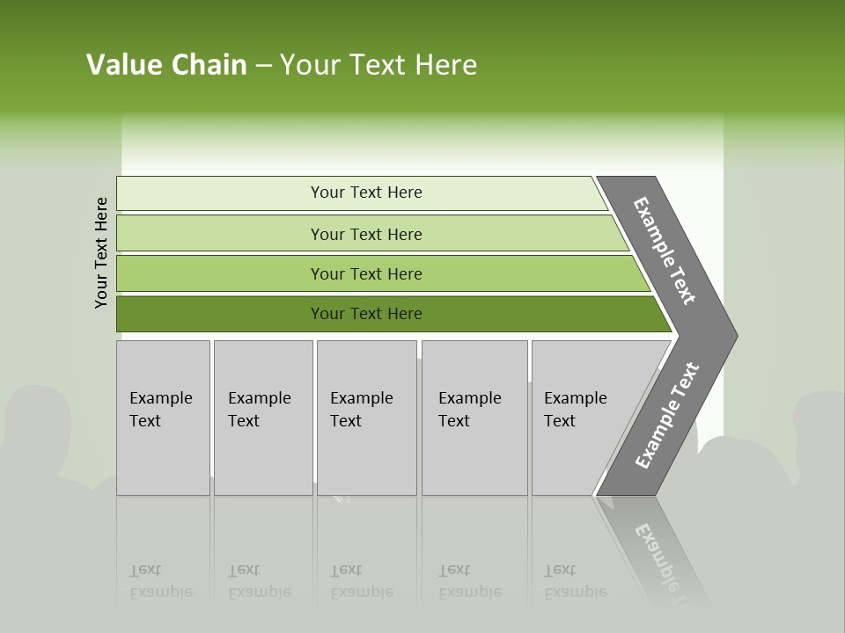Select the upper chevron's rotated 'Example Text' label
845x633 pixels.
(x=664, y=251)
